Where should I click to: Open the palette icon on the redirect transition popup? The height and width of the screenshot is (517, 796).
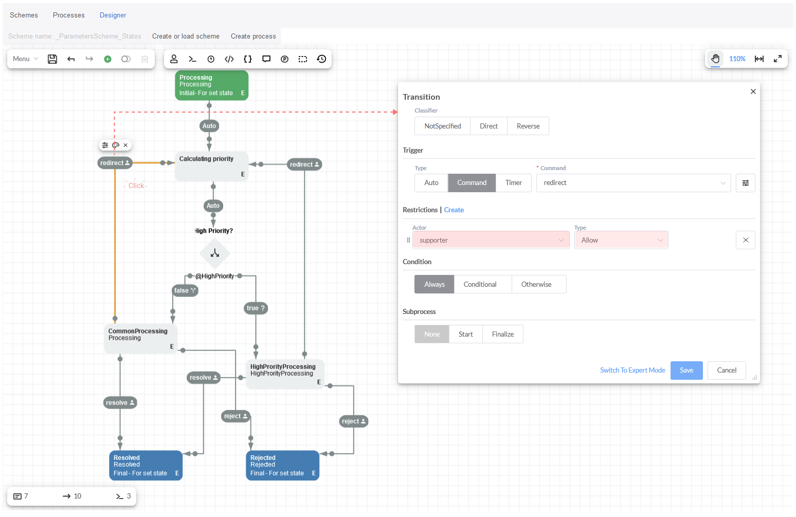coord(116,145)
